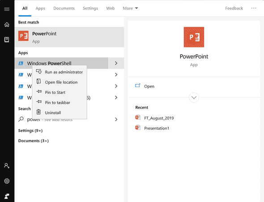Image resolution: width=264 pixels, height=202 pixels.
Task: Select the PowerPoint best match result
Action: pyautogui.click(x=69, y=37)
